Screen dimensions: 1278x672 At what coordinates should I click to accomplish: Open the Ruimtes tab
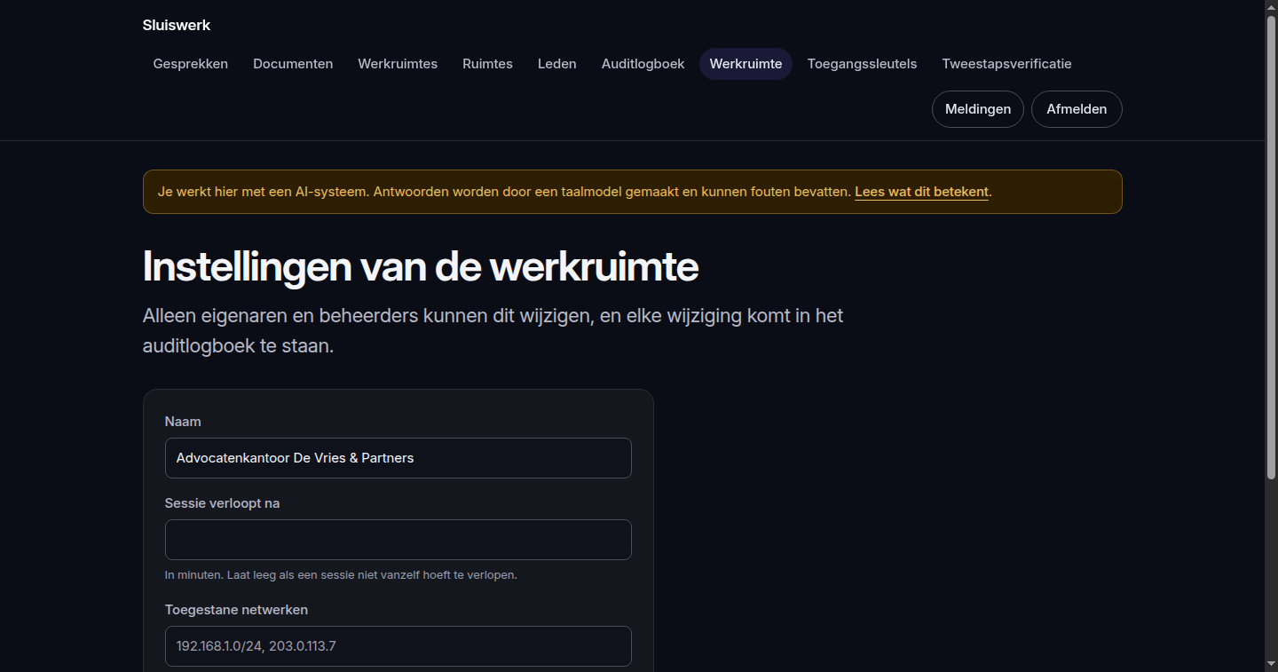point(487,64)
